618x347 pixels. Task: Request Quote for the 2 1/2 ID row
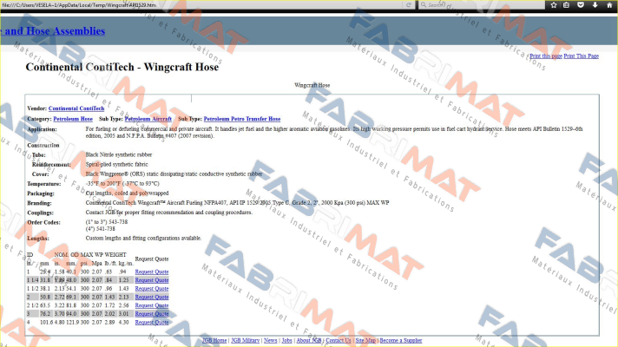(x=152, y=305)
